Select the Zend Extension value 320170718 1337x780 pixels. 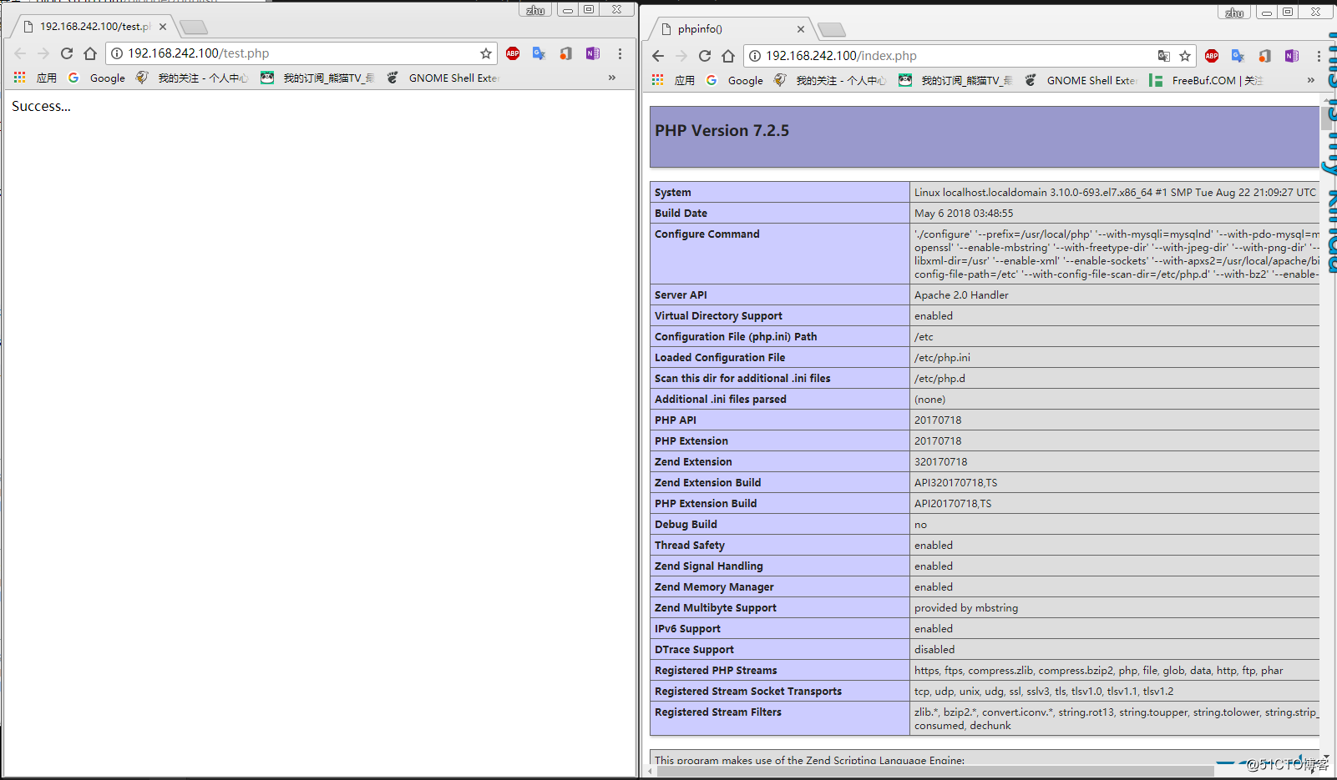coord(940,461)
